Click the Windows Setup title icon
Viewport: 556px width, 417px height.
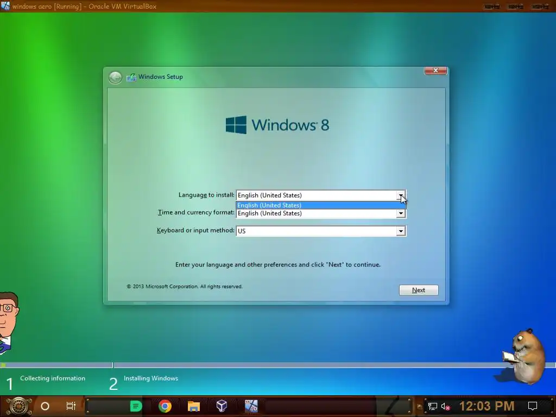(131, 77)
